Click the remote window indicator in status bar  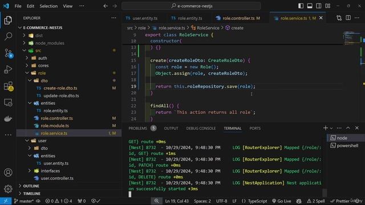pos(6,201)
